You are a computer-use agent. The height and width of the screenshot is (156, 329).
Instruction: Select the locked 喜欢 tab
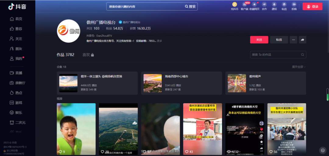pyautogui.click(x=88, y=55)
